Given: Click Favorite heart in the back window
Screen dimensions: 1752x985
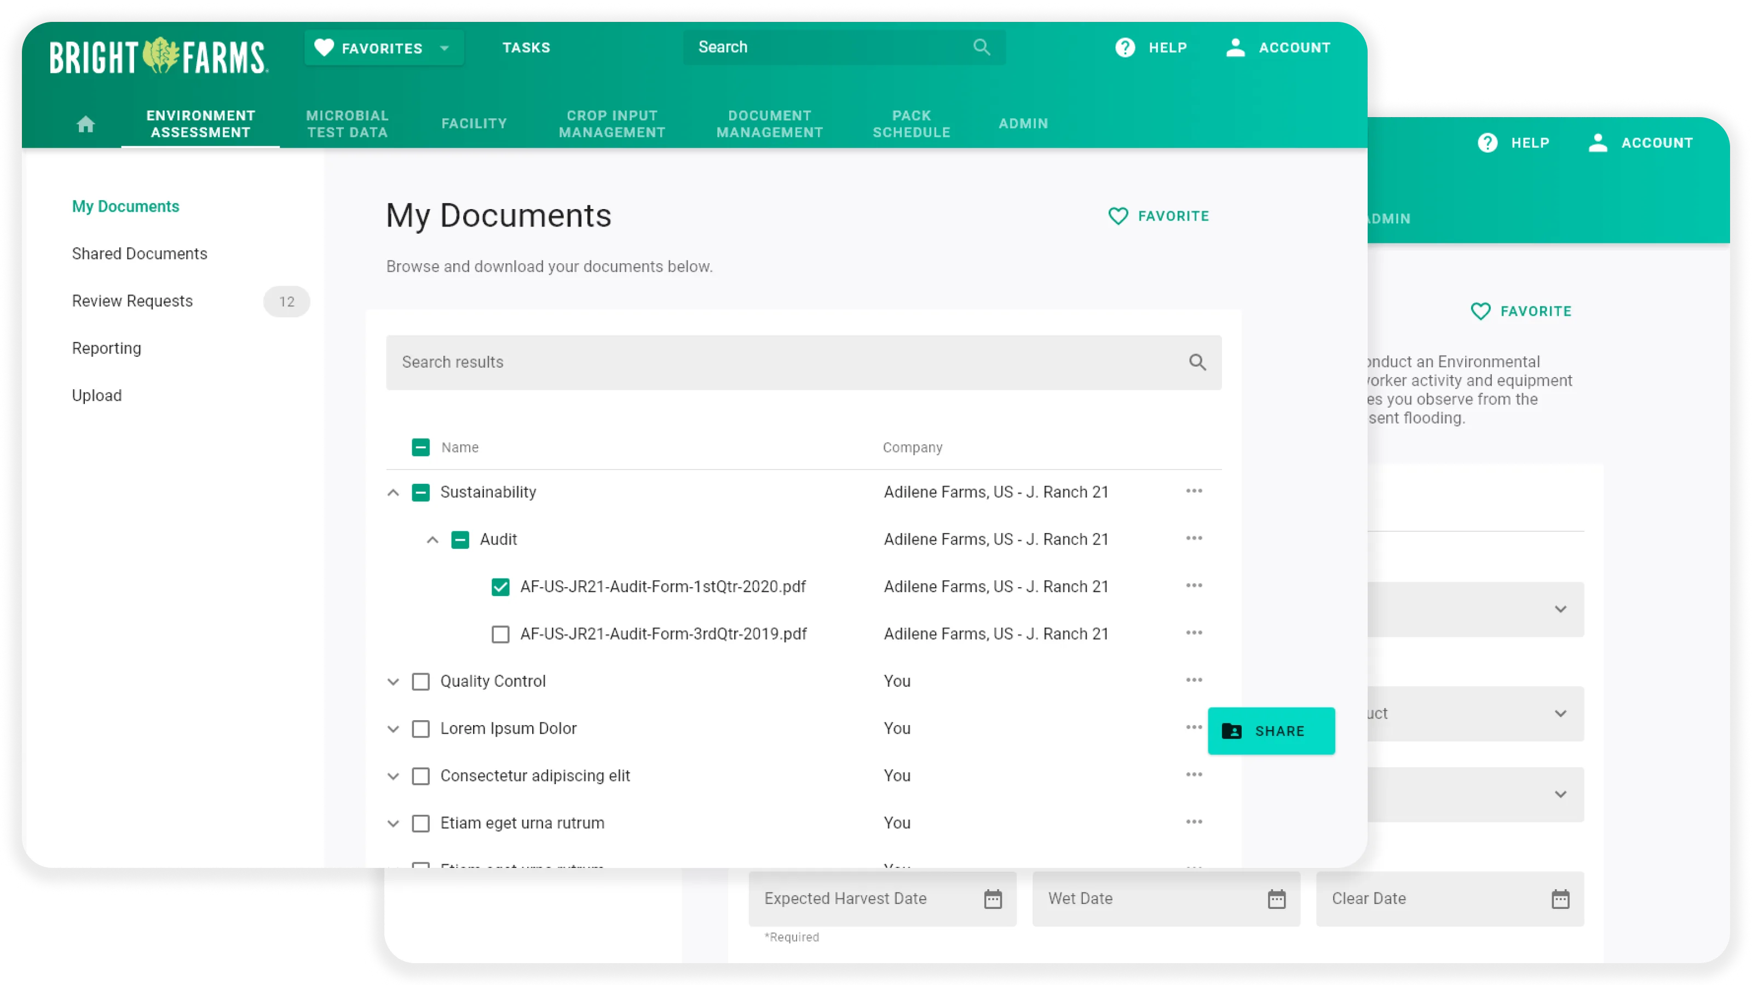Looking at the screenshot, I should pyautogui.click(x=1480, y=311).
